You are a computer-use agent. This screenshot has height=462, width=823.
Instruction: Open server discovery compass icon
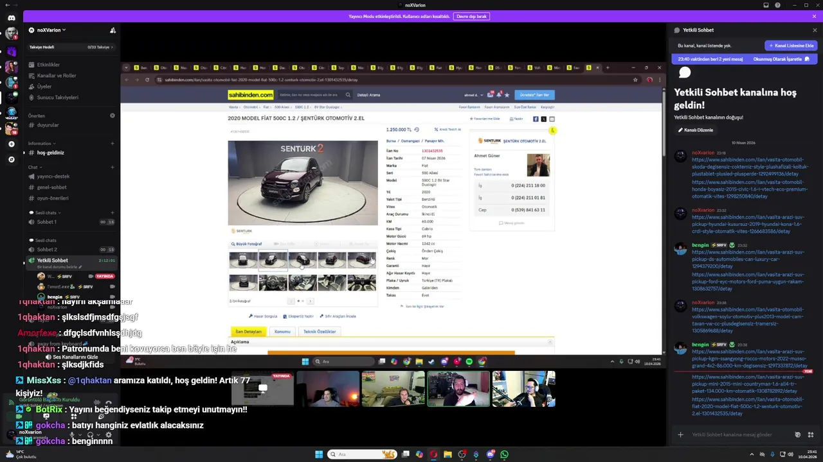[11, 159]
